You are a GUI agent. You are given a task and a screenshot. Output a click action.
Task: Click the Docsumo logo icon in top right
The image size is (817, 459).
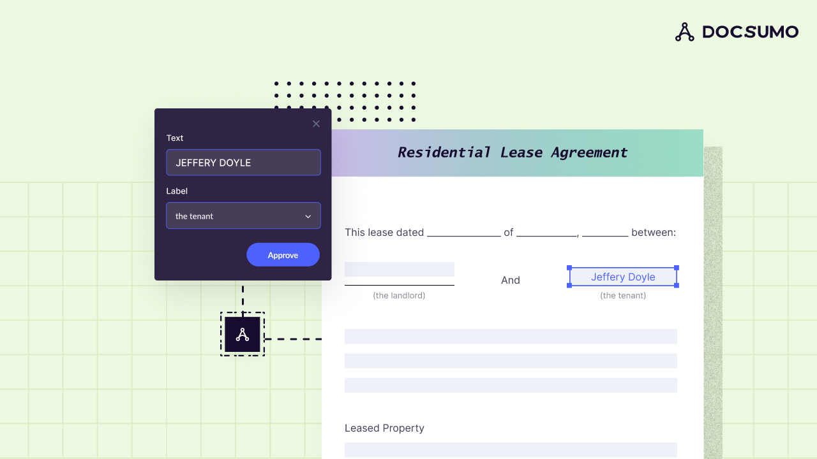(684, 32)
